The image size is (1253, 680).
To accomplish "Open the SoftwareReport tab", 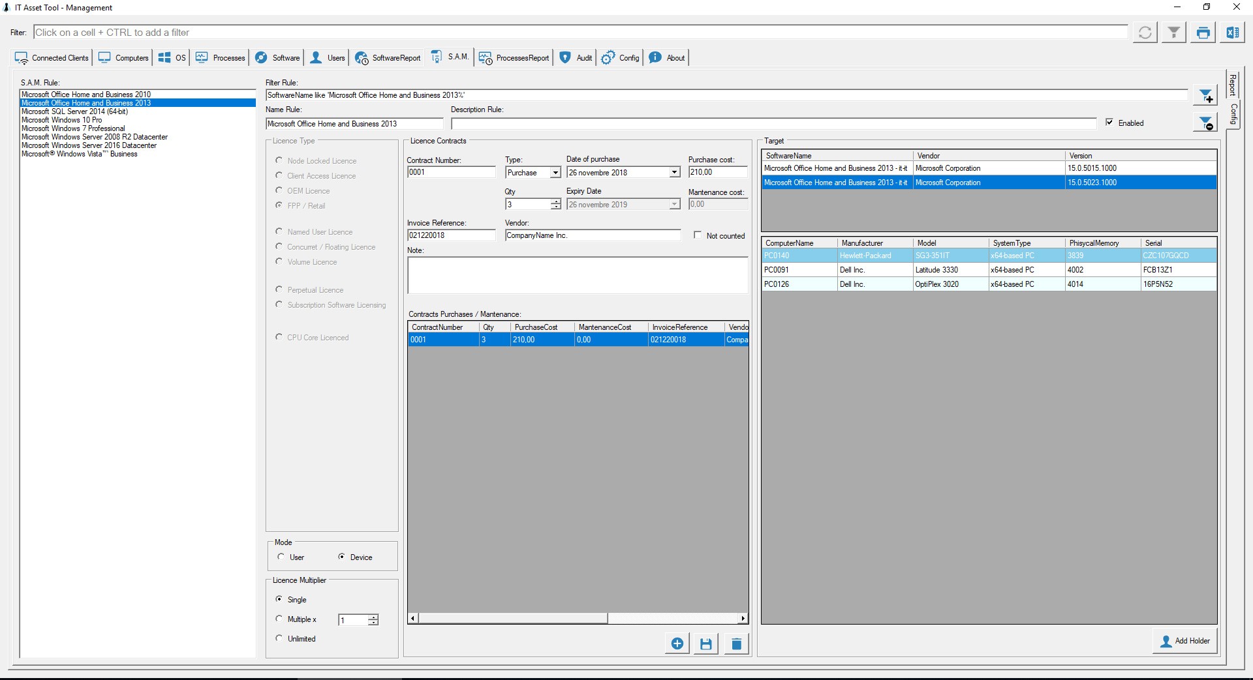I will tap(388, 58).
